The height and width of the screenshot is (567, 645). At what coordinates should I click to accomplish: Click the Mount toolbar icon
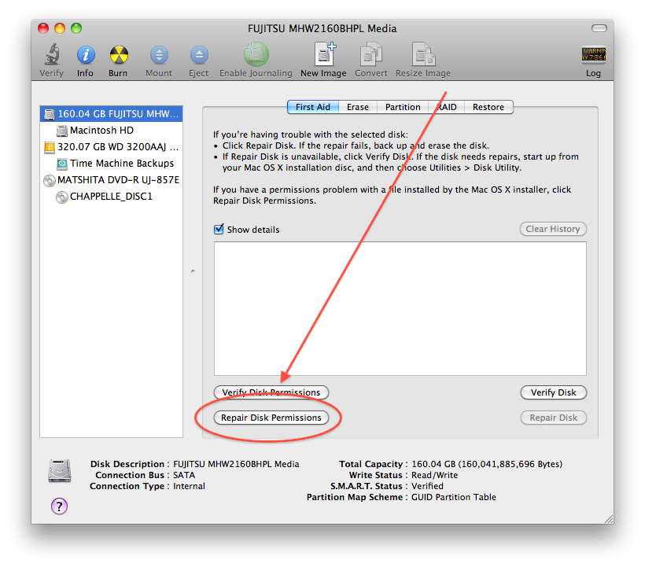click(159, 55)
